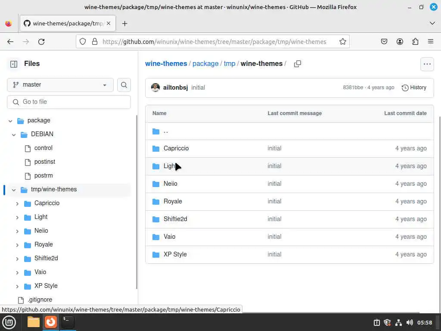This screenshot has height=331, width=441.
Task: Click the tracking protection shield icon
Action: 82,42
